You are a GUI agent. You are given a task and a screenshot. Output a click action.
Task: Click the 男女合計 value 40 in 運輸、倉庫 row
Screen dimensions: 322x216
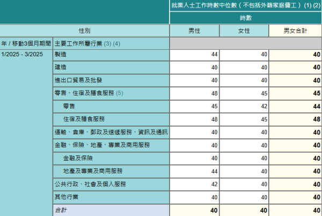295,132
